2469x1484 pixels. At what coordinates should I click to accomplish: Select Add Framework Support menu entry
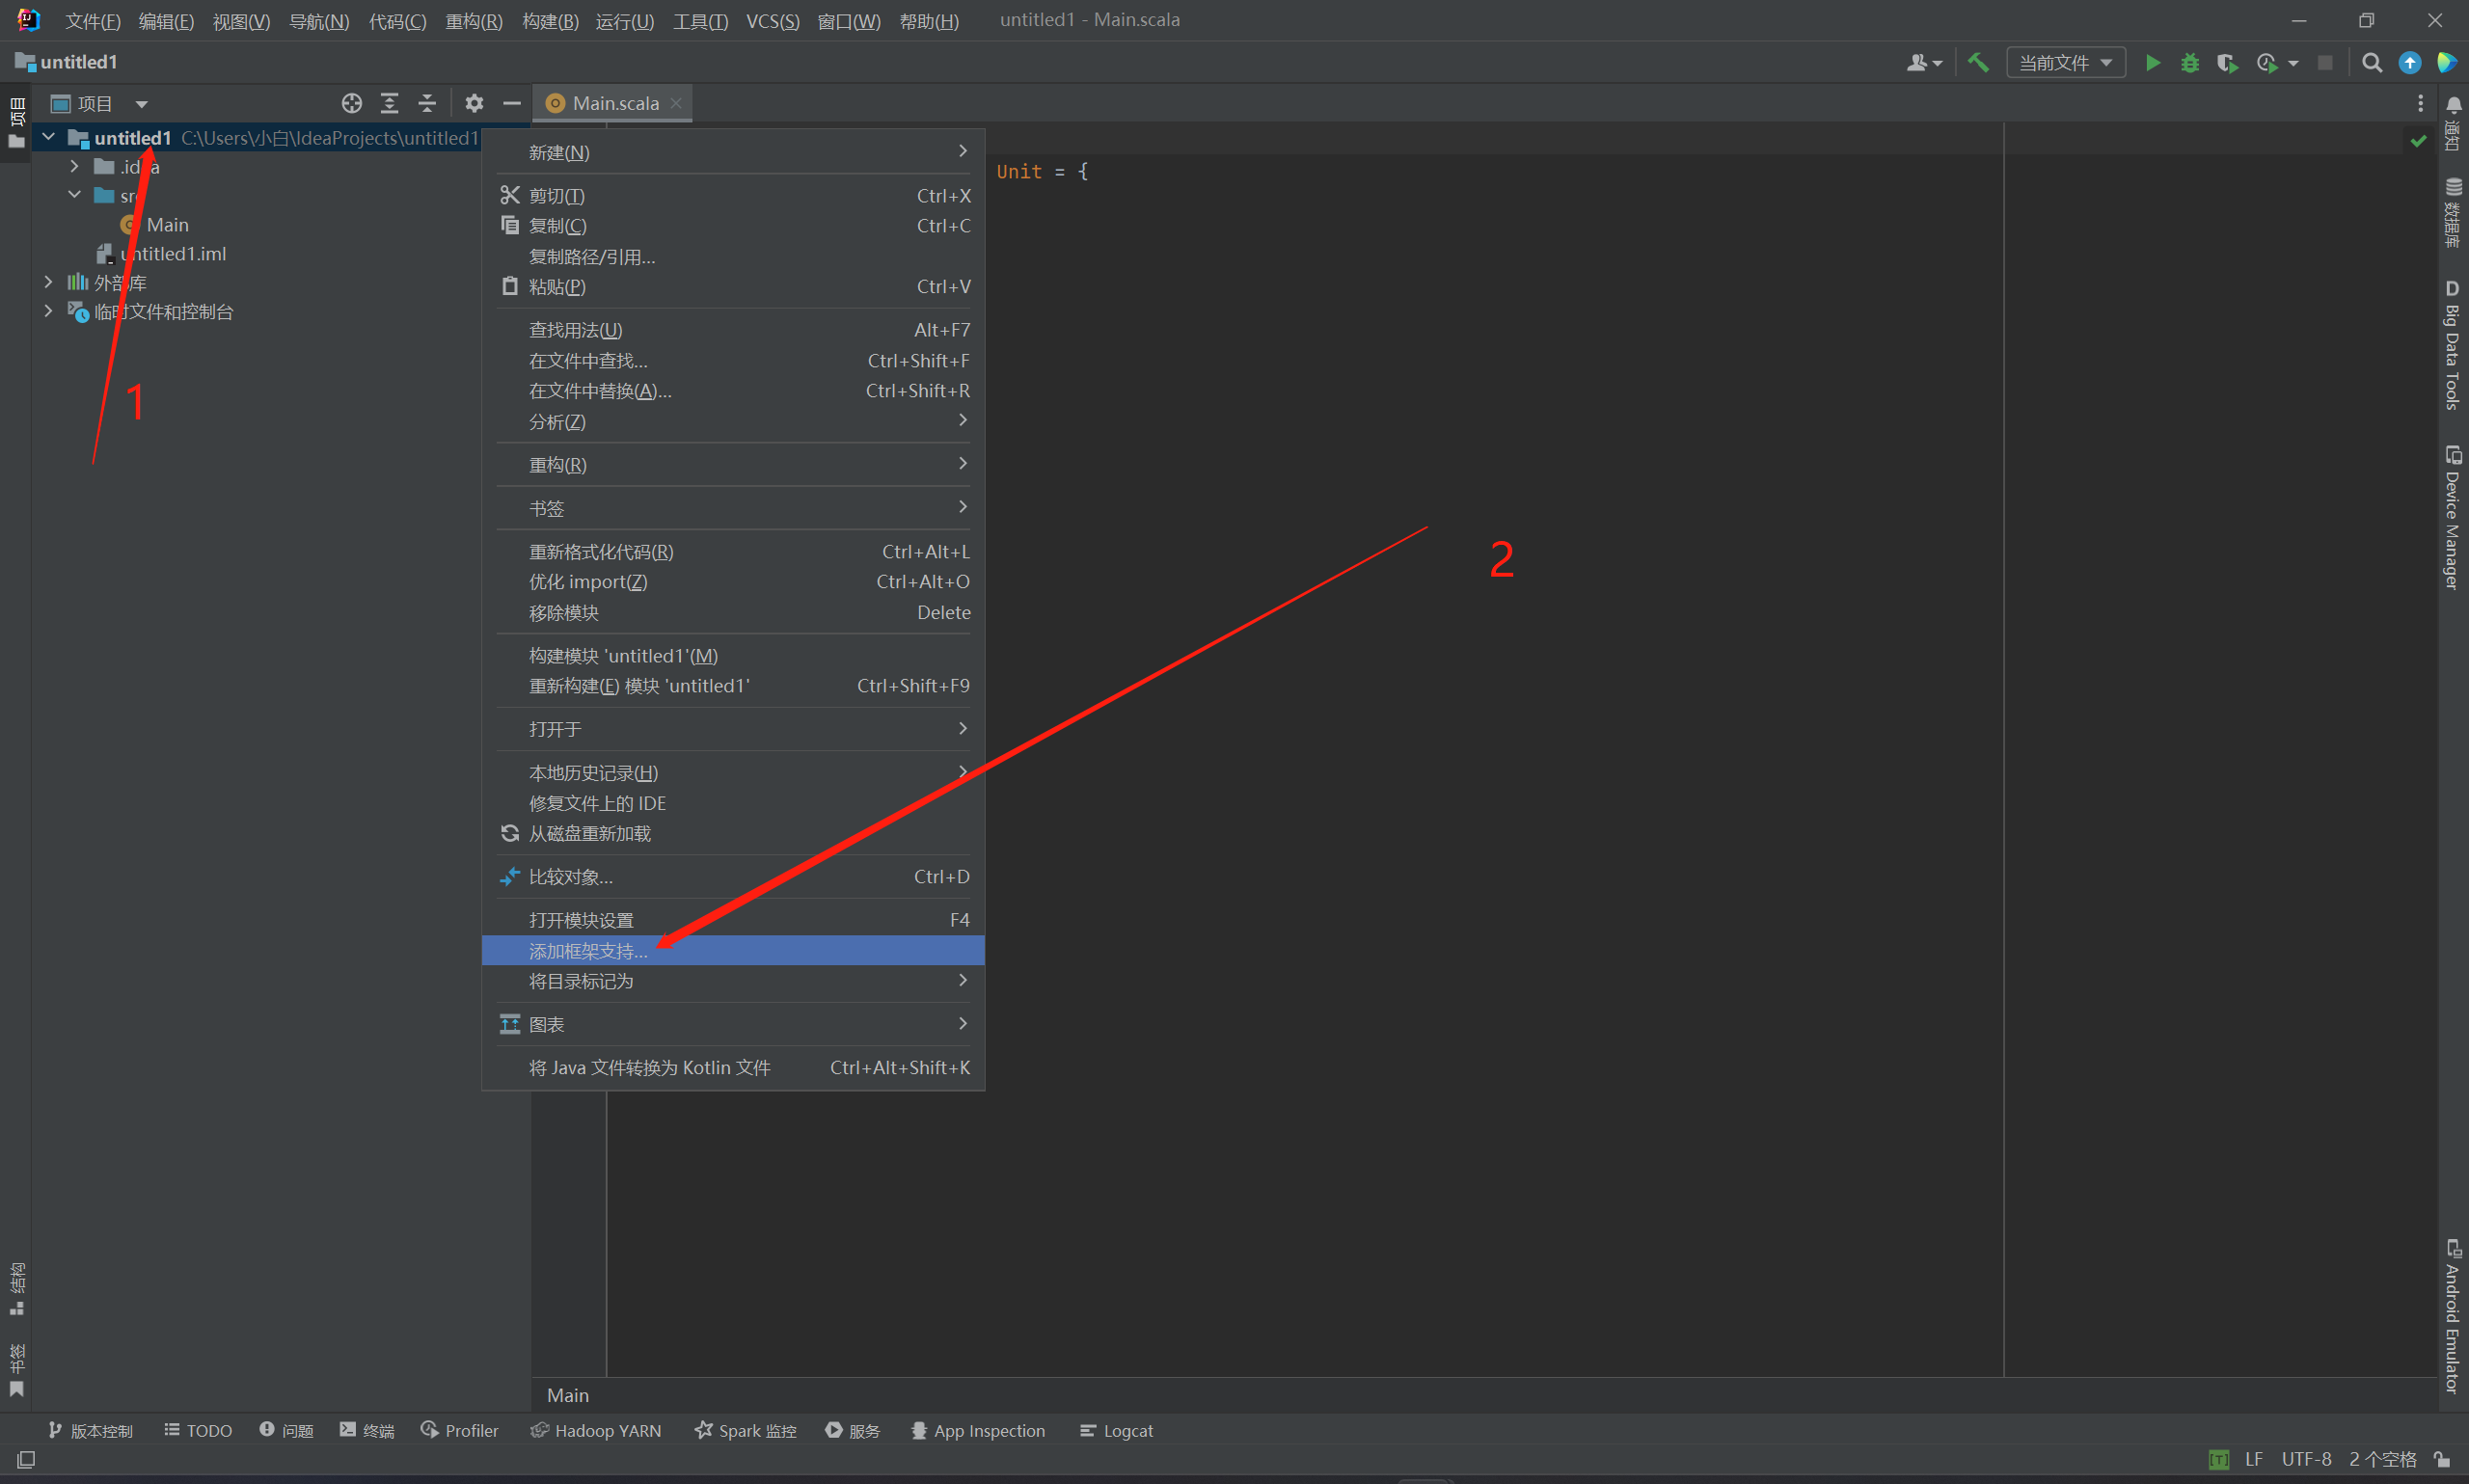[x=588, y=950]
